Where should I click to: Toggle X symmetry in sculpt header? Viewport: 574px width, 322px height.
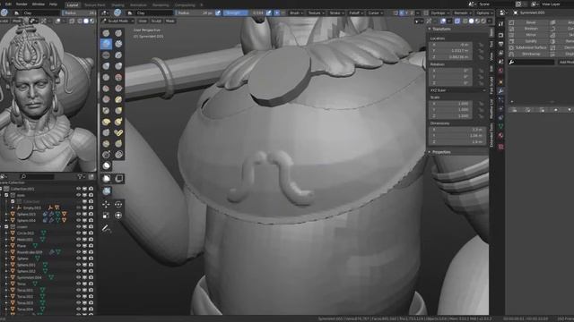(x=402, y=13)
